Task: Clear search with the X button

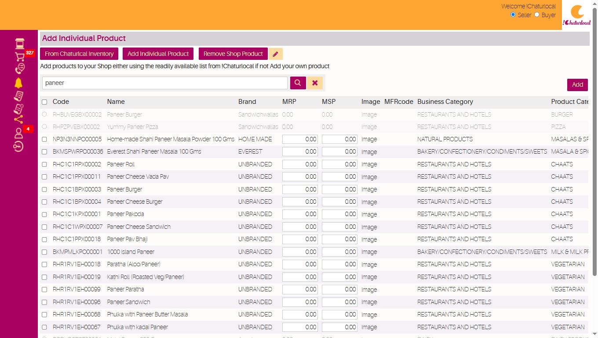Action: [315, 83]
